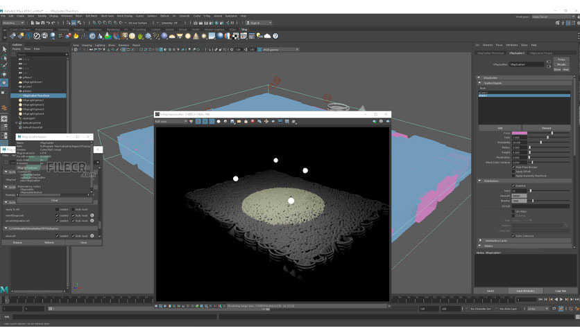Toggle Apply Geometry Transform checkbox
Image resolution: width=580 pixels, height=335 pixels.
(x=513, y=176)
